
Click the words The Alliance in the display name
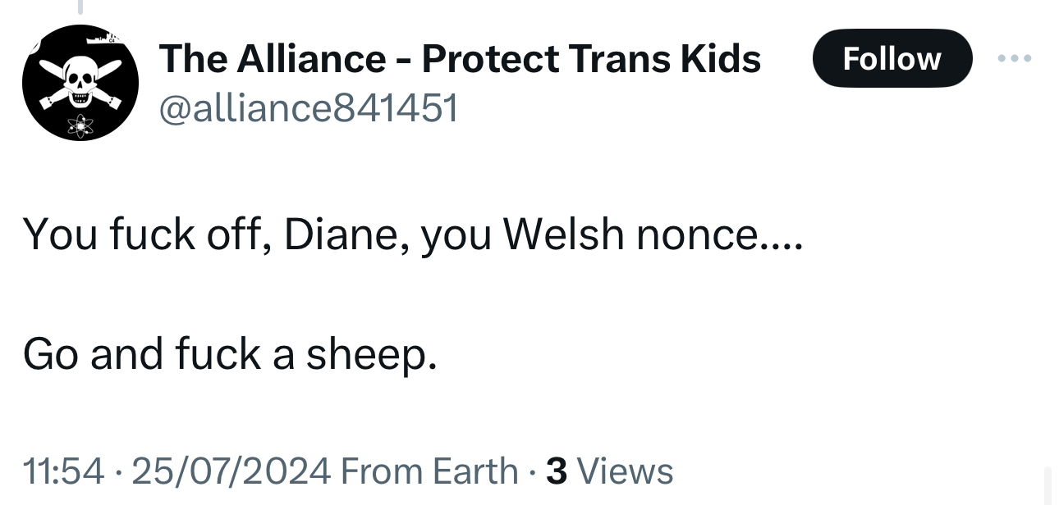pyautogui.click(x=272, y=58)
